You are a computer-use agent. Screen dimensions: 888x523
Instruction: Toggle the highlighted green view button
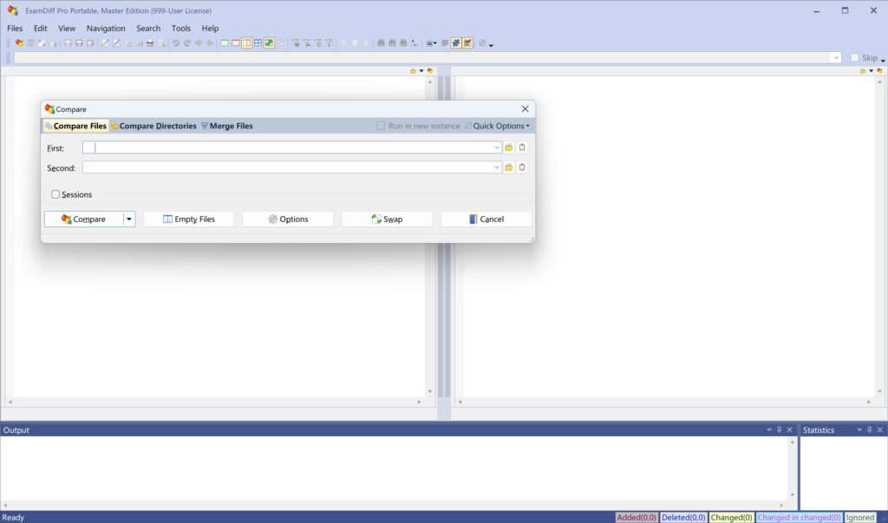269,43
